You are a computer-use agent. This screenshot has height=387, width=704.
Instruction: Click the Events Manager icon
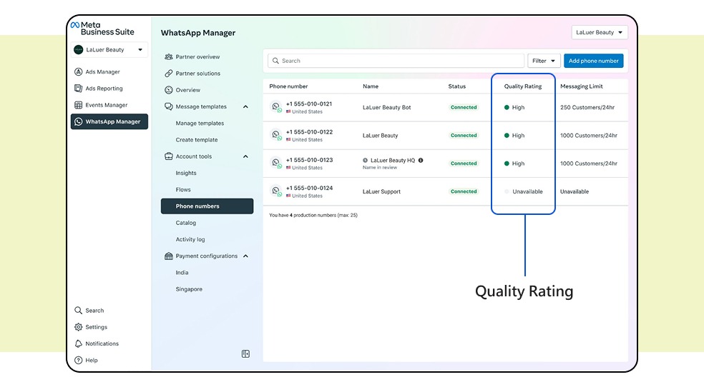pos(79,105)
